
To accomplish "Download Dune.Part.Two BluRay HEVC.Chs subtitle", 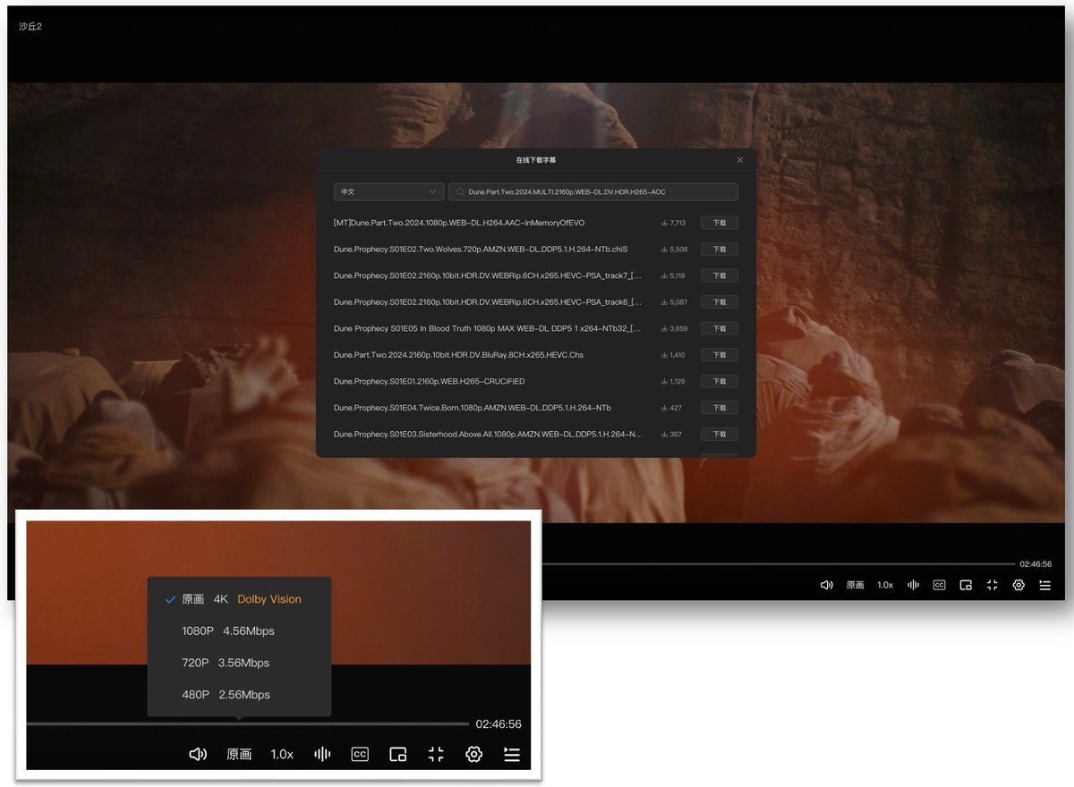I will tap(719, 355).
